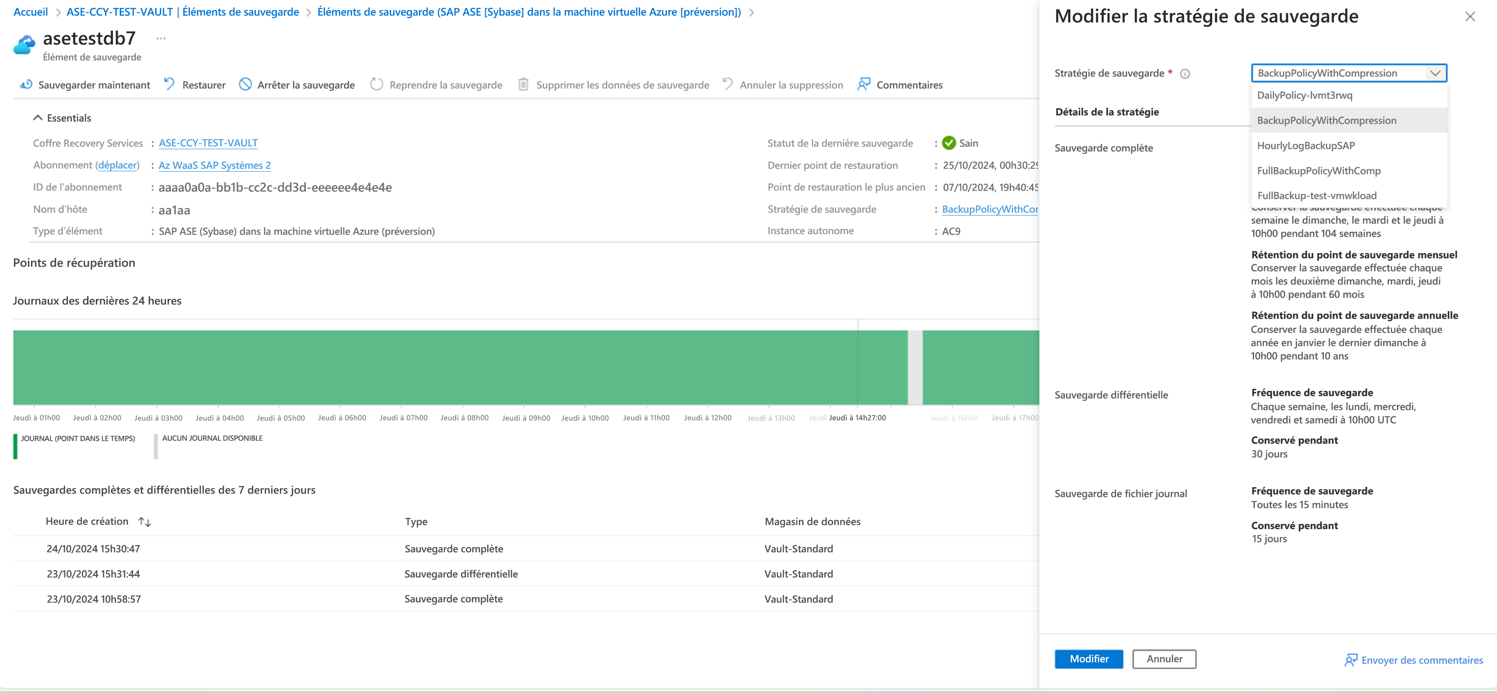The image size is (1497, 693).
Task: Collapse the Essentials section
Action: (38, 118)
